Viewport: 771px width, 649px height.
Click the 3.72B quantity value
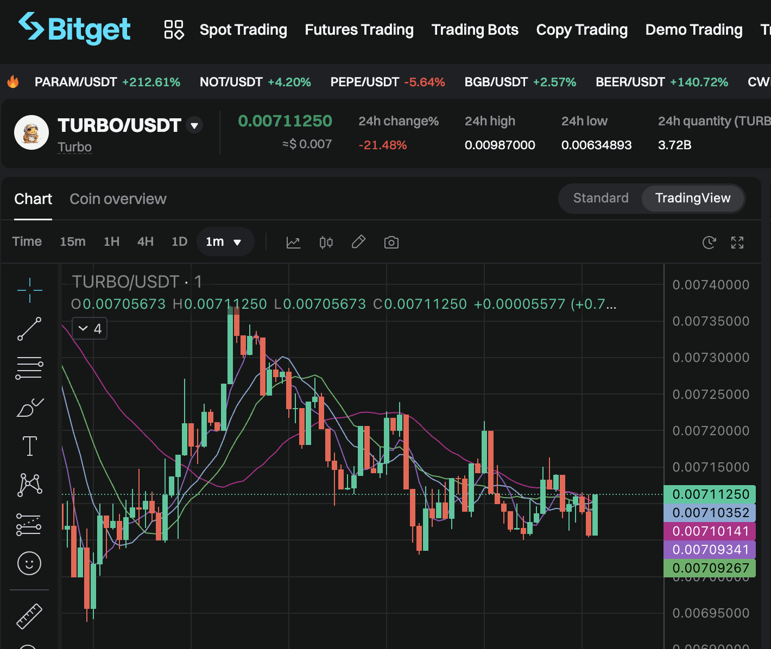coord(675,145)
